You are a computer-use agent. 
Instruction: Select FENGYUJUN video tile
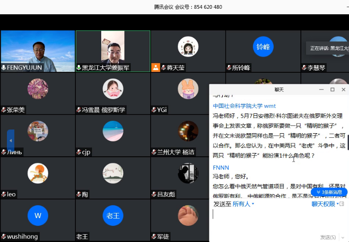pyautogui.click(x=38, y=51)
